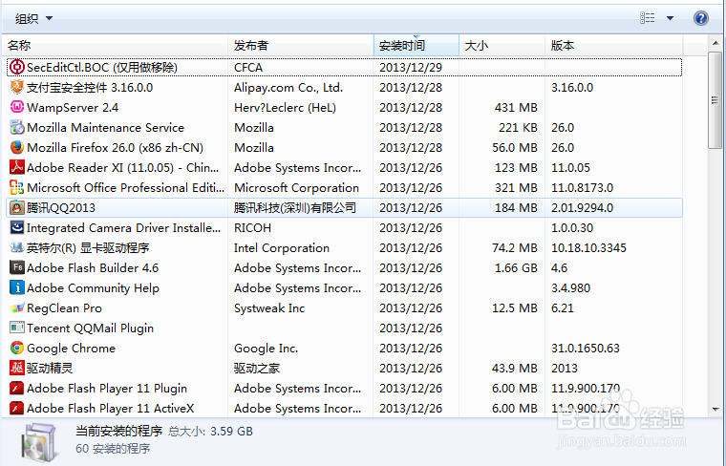This screenshot has height=466, width=726.
Task: Click the Mozilla Maintenance Service icon
Action: pyautogui.click(x=17, y=127)
